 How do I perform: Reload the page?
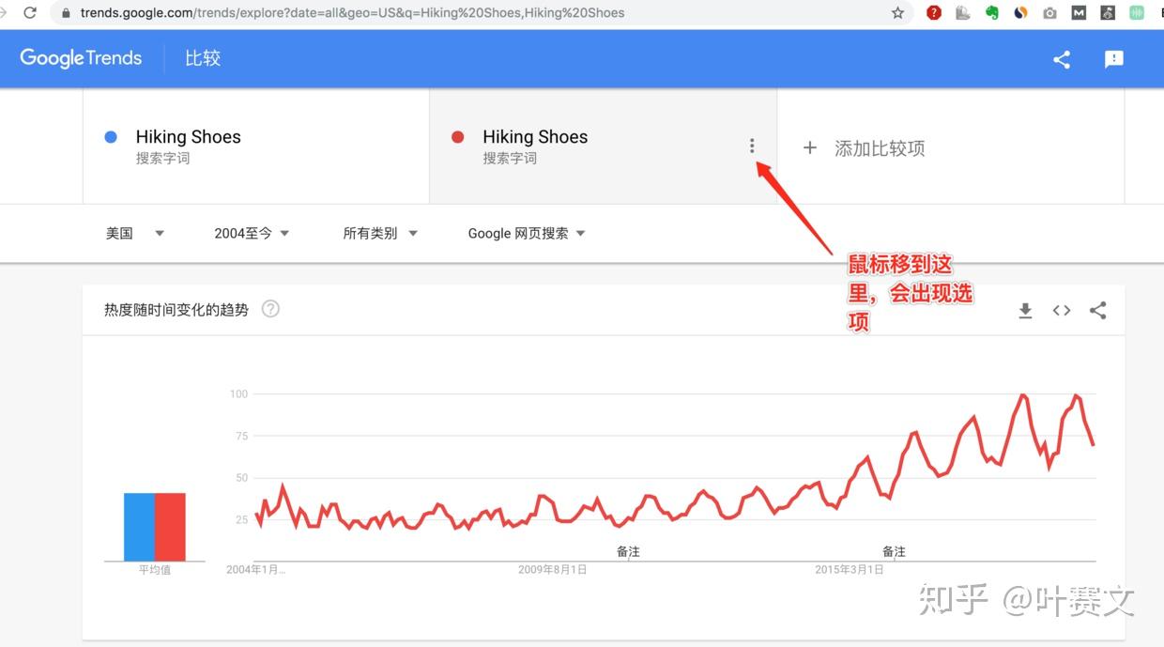point(30,13)
